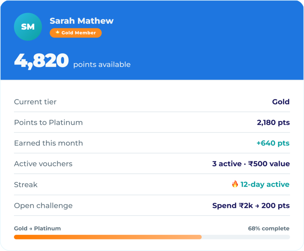
Task: Click the star icon in Gold Member badge
Action: pos(57,32)
